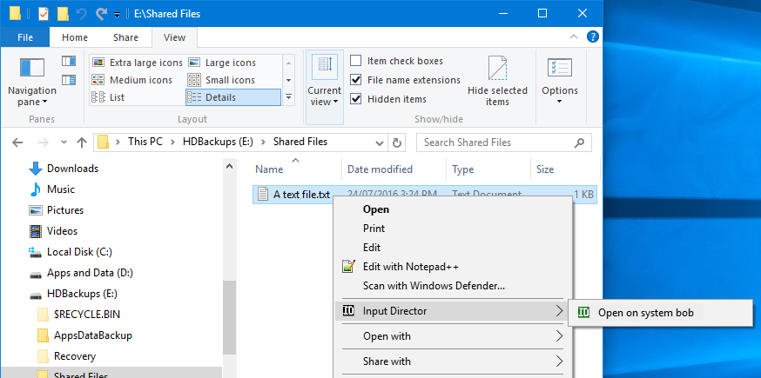The image size is (761, 378).
Task: Click the Redo icon in title bar
Action: pos(100,14)
